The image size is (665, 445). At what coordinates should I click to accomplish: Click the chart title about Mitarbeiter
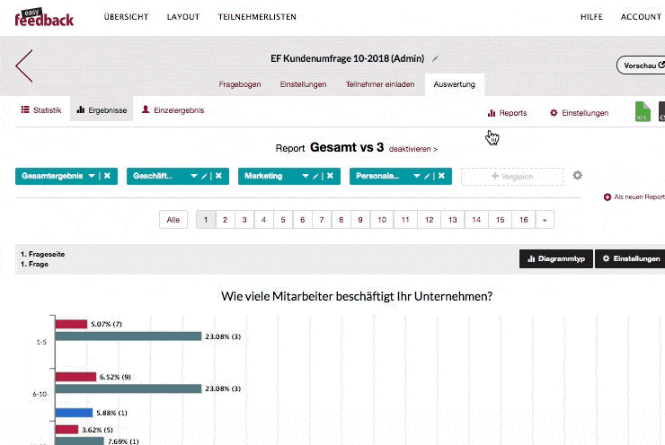[357, 296]
